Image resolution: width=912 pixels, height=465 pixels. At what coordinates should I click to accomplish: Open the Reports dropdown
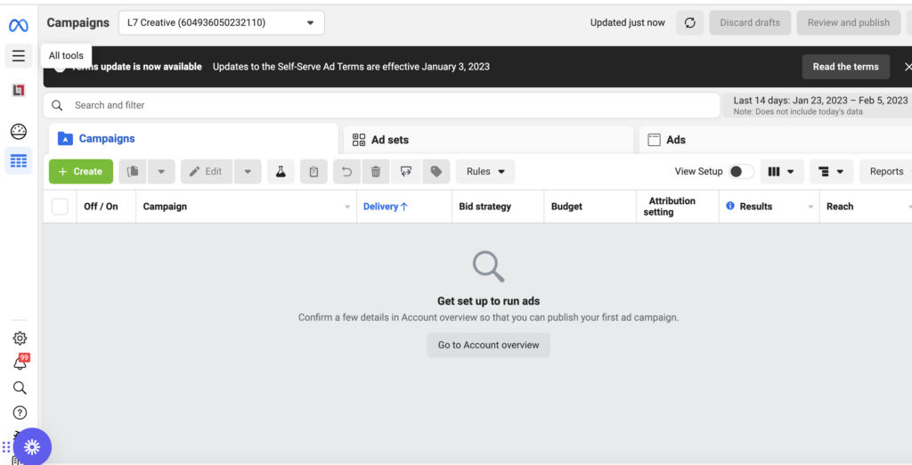point(886,172)
